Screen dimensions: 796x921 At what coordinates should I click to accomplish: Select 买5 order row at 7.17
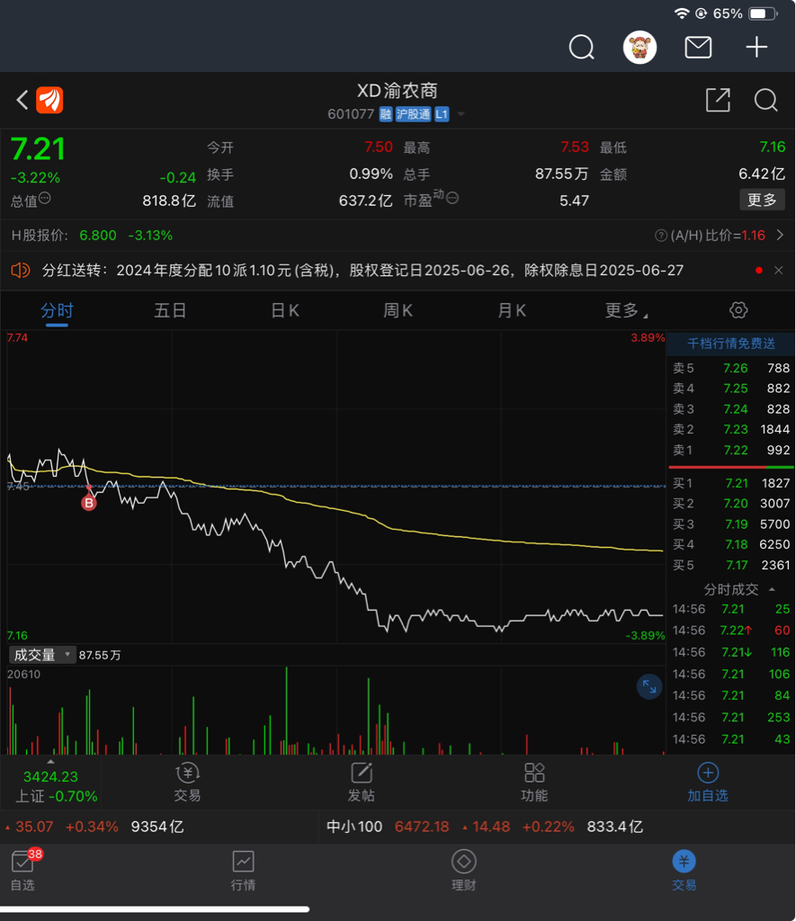pos(731,565)
